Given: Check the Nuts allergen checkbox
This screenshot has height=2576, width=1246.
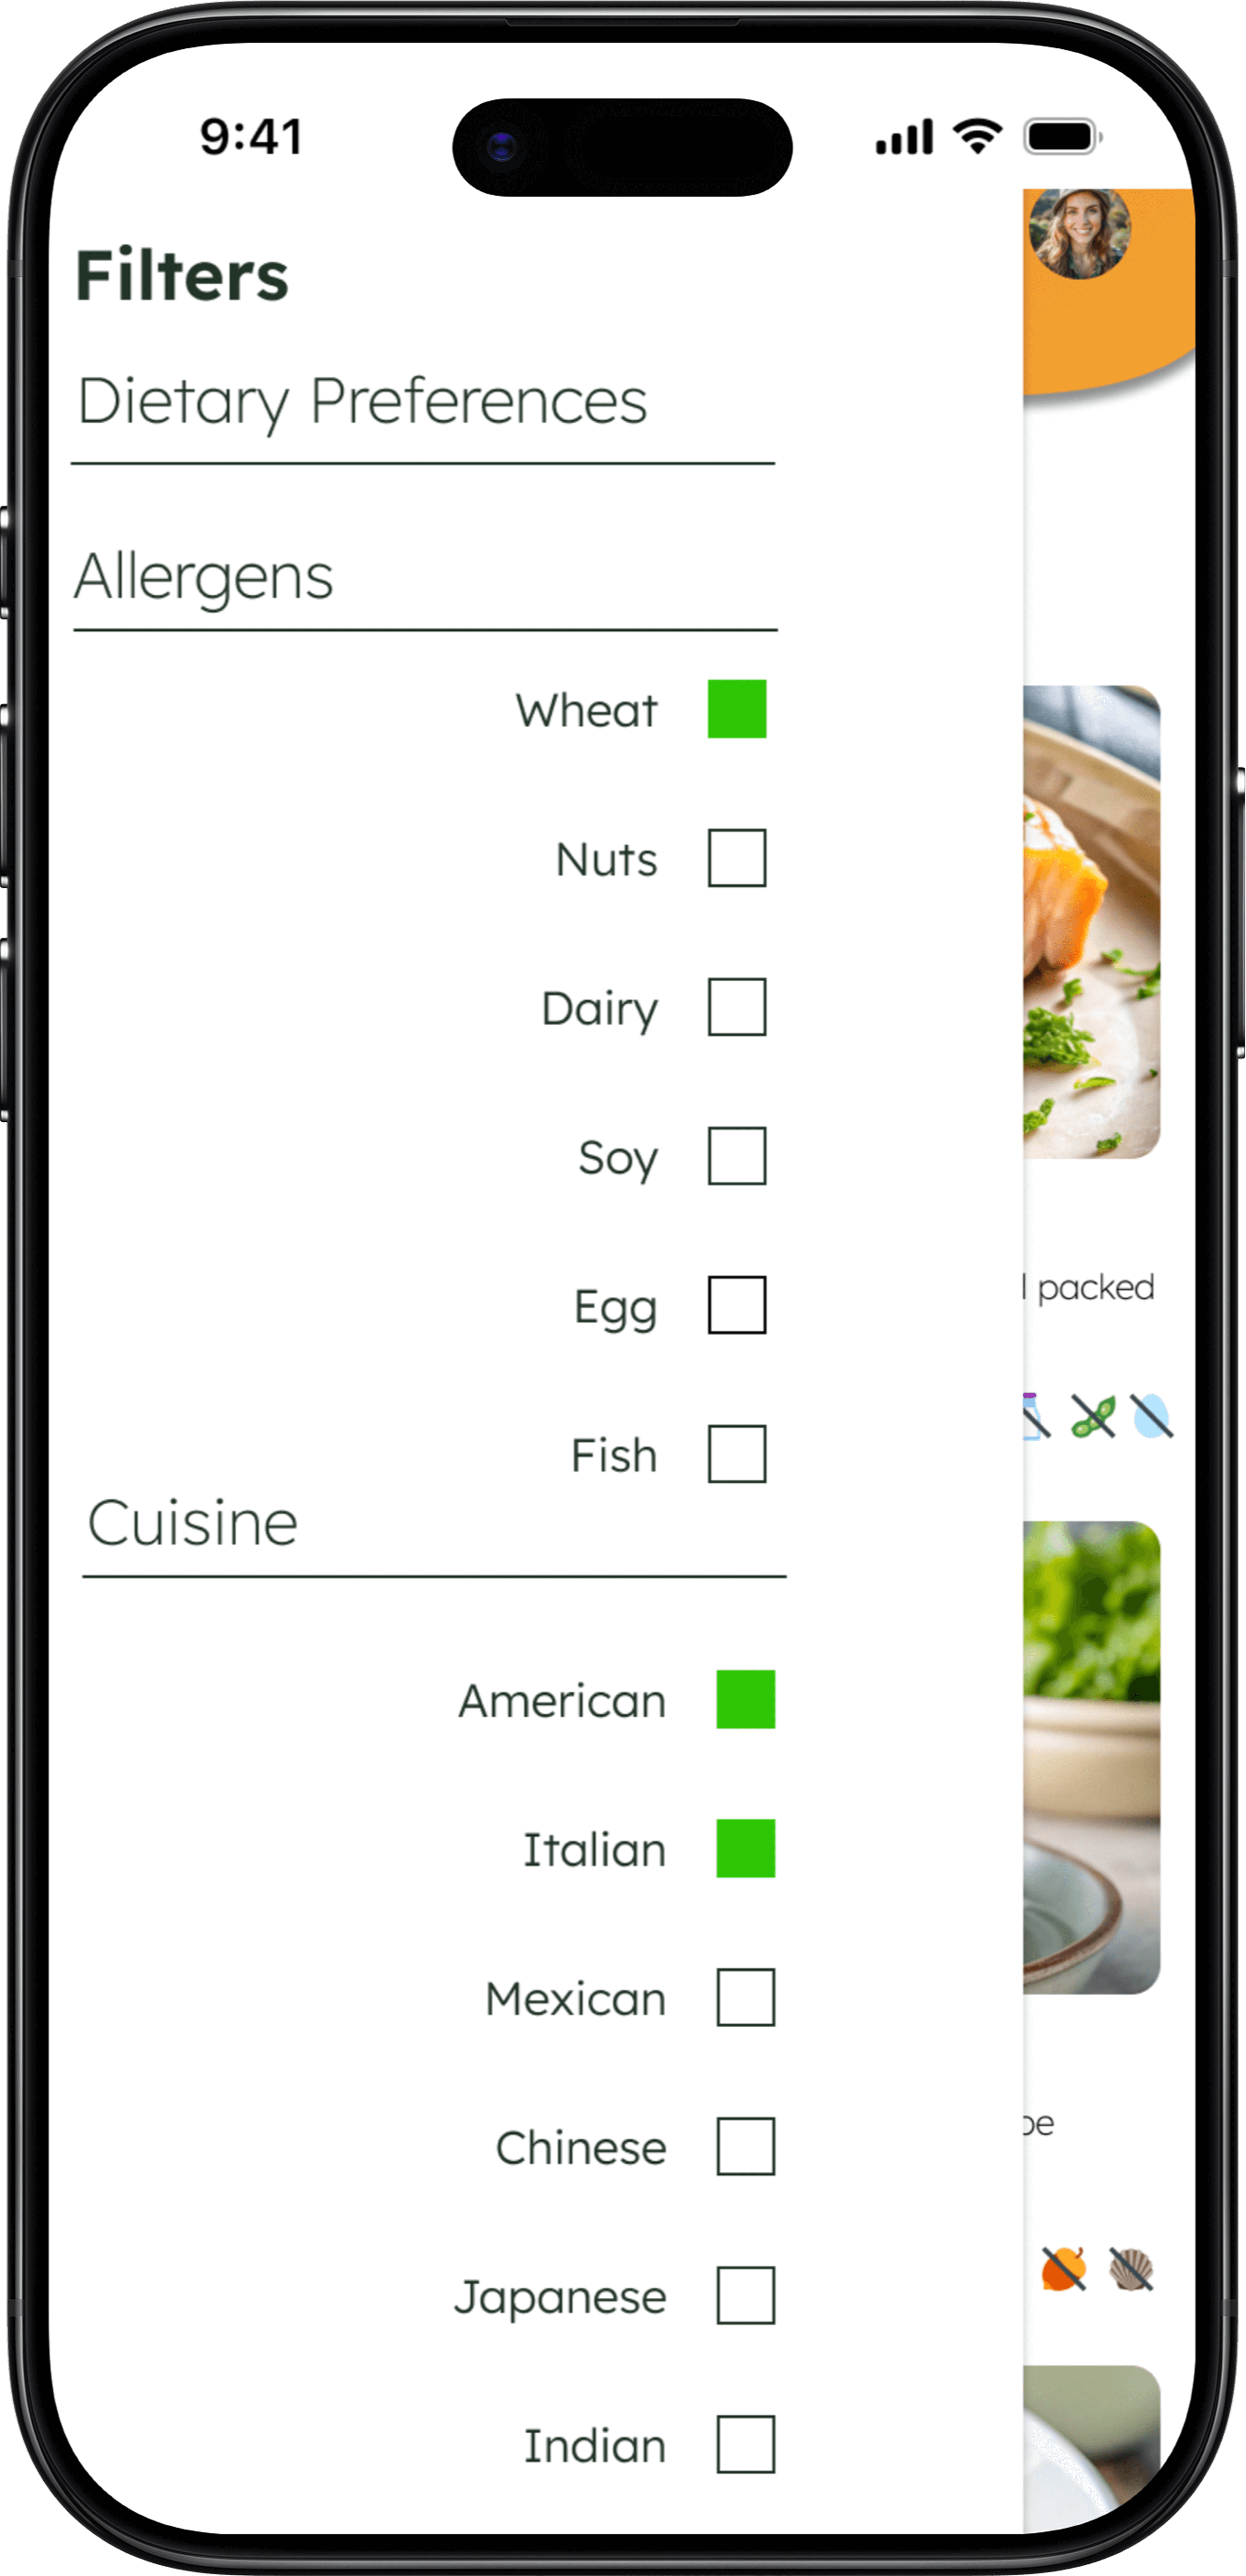Looking at the screenshot, I should [x=736, y=857].
